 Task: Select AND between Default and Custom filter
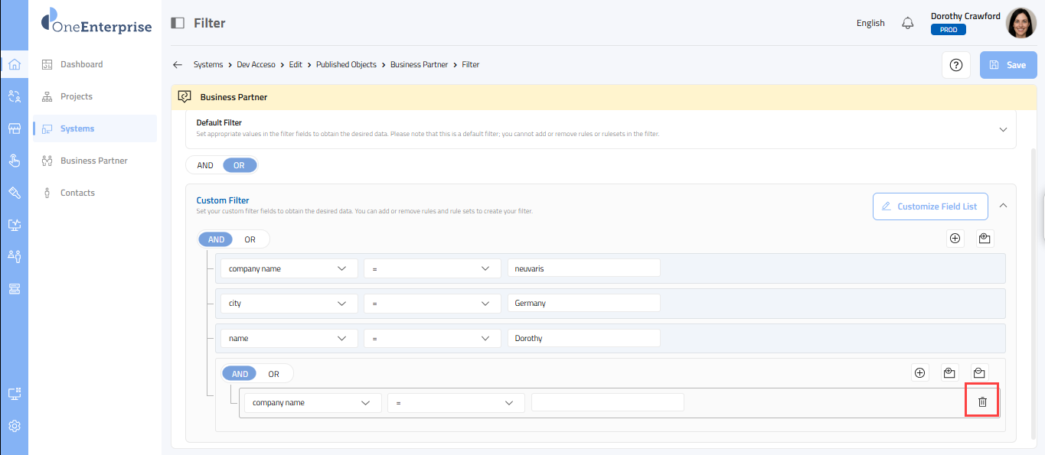click(x=205, y=165)
